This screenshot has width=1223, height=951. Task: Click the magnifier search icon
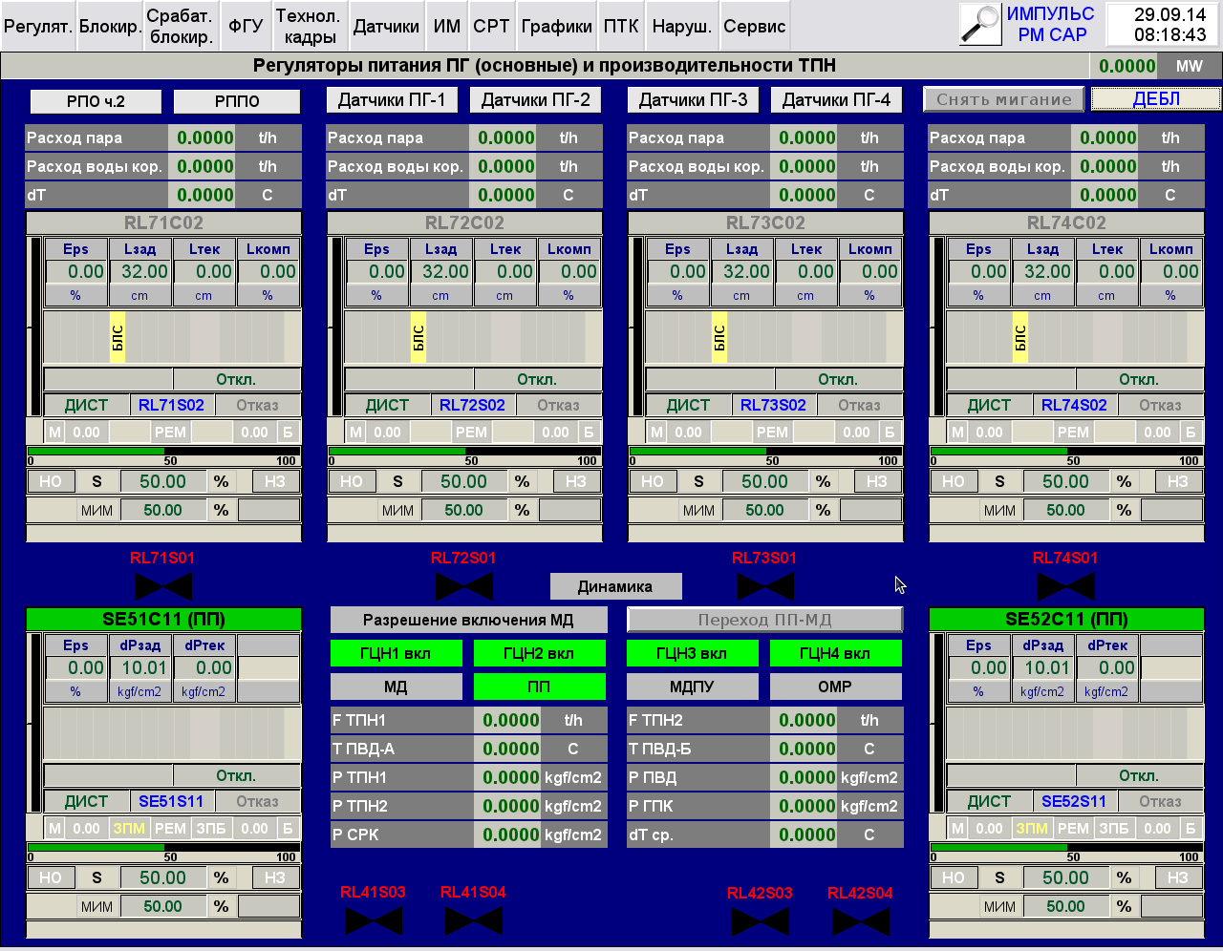(x=979, y=25)
